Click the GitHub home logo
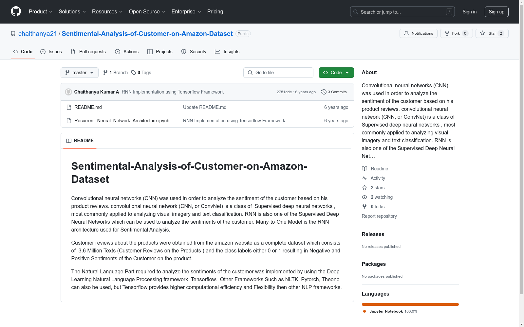Image resolution: width=524 pixels, height=327 pixels. coord(16,11)
